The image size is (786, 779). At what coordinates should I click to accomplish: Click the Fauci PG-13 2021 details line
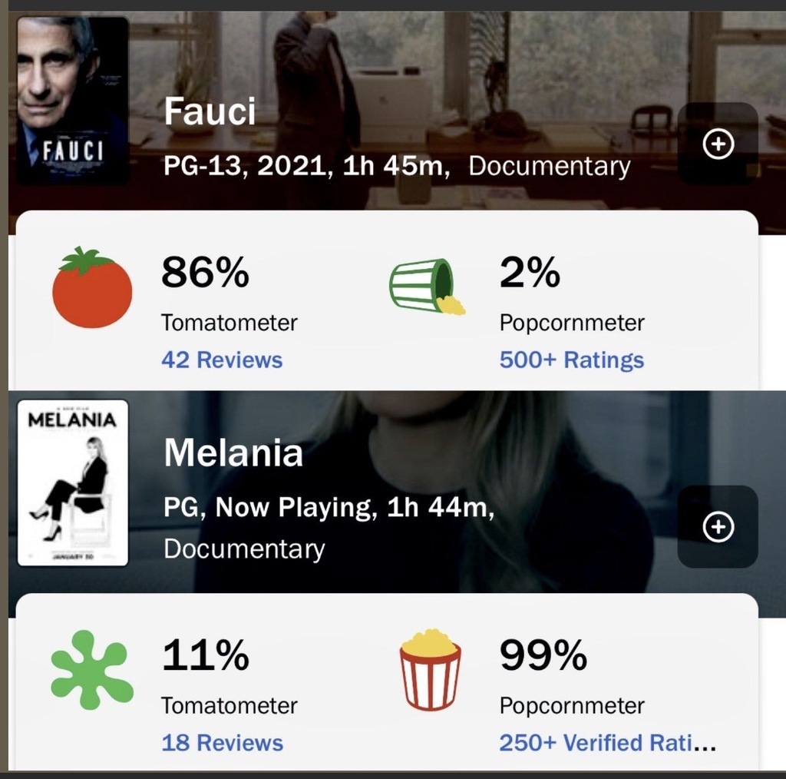pyautogui.click(x=306, y=166)
